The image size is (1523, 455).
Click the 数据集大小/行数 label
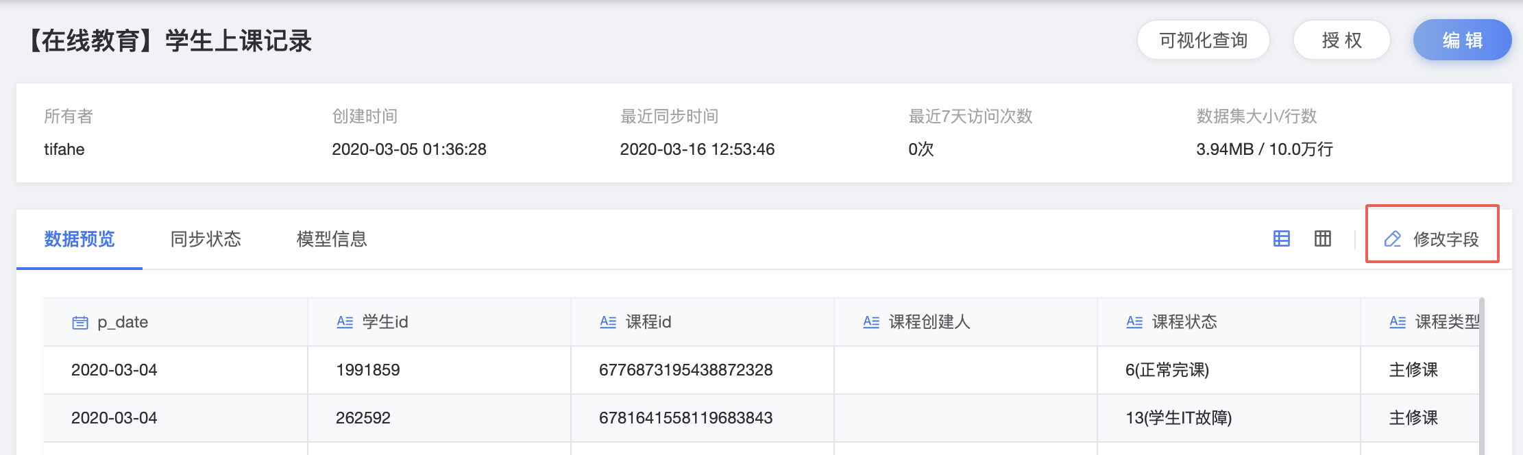tap(1257, 116)
